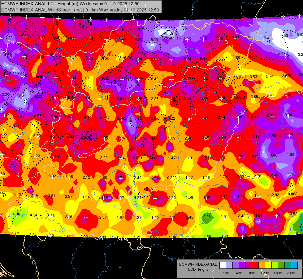Choose the yellow legend swatch
The image size is (303, 279).
pyautogui.click(x=268, y=265)
